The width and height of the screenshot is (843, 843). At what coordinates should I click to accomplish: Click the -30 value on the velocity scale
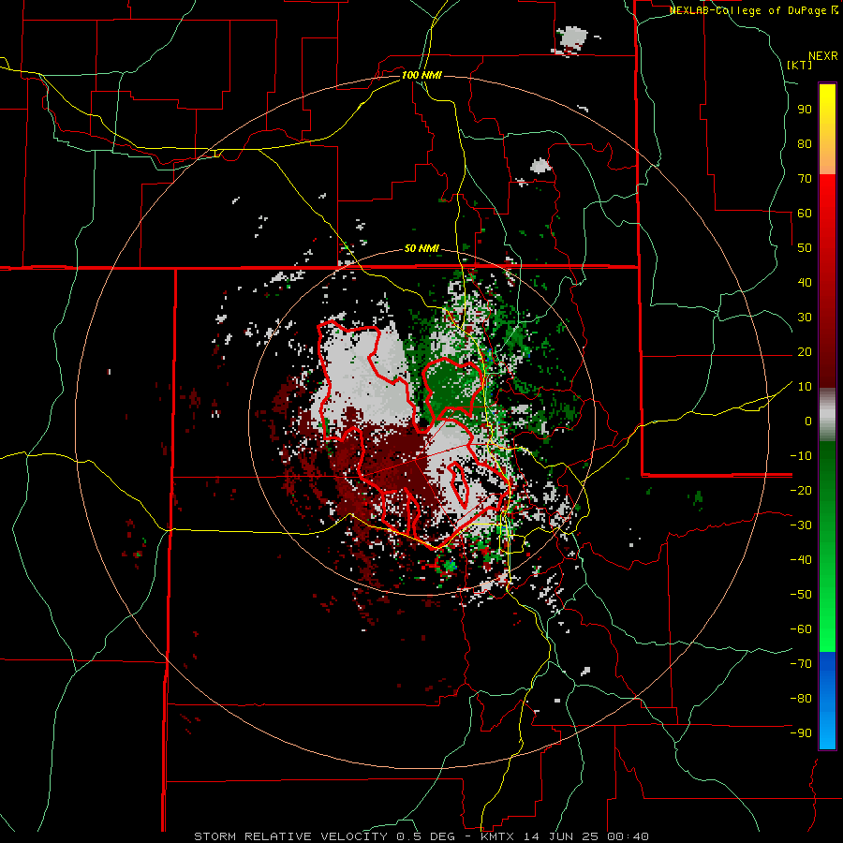click(801, 525)
